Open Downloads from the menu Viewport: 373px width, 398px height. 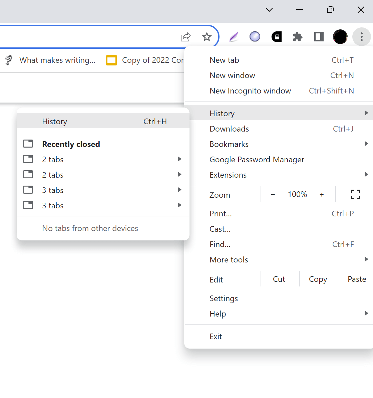(229, 129)
